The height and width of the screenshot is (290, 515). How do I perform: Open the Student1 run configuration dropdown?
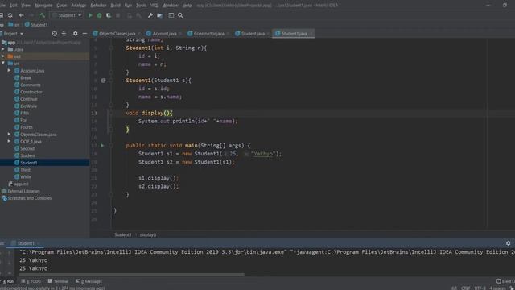(67, 15)
